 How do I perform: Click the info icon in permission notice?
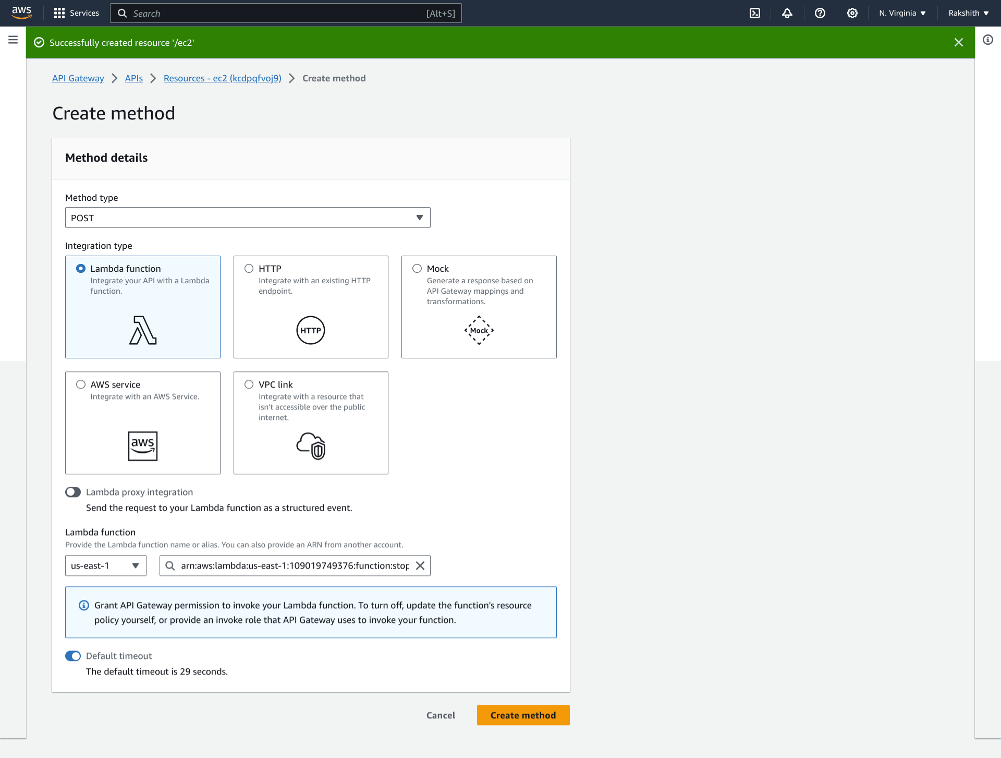pyautogui.click(x=84, y=605)
